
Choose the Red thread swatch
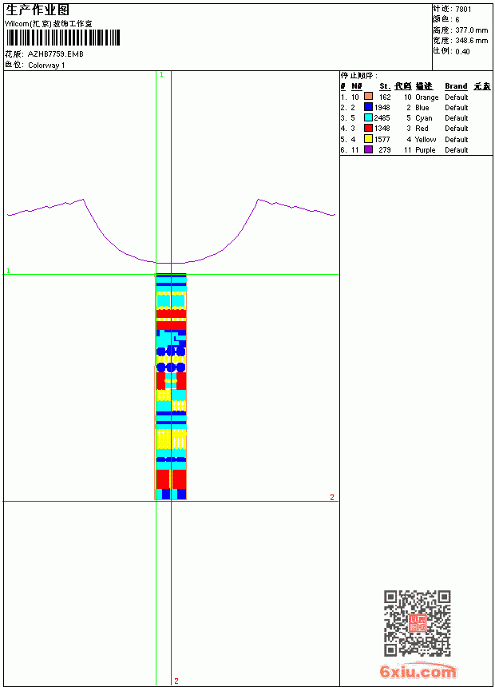(368, 128)
